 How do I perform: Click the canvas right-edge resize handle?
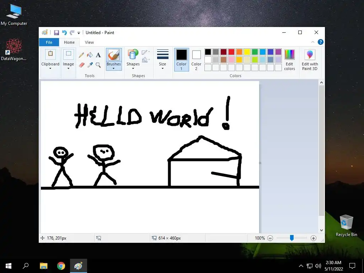pyautogui.click(x=260, y=163)
